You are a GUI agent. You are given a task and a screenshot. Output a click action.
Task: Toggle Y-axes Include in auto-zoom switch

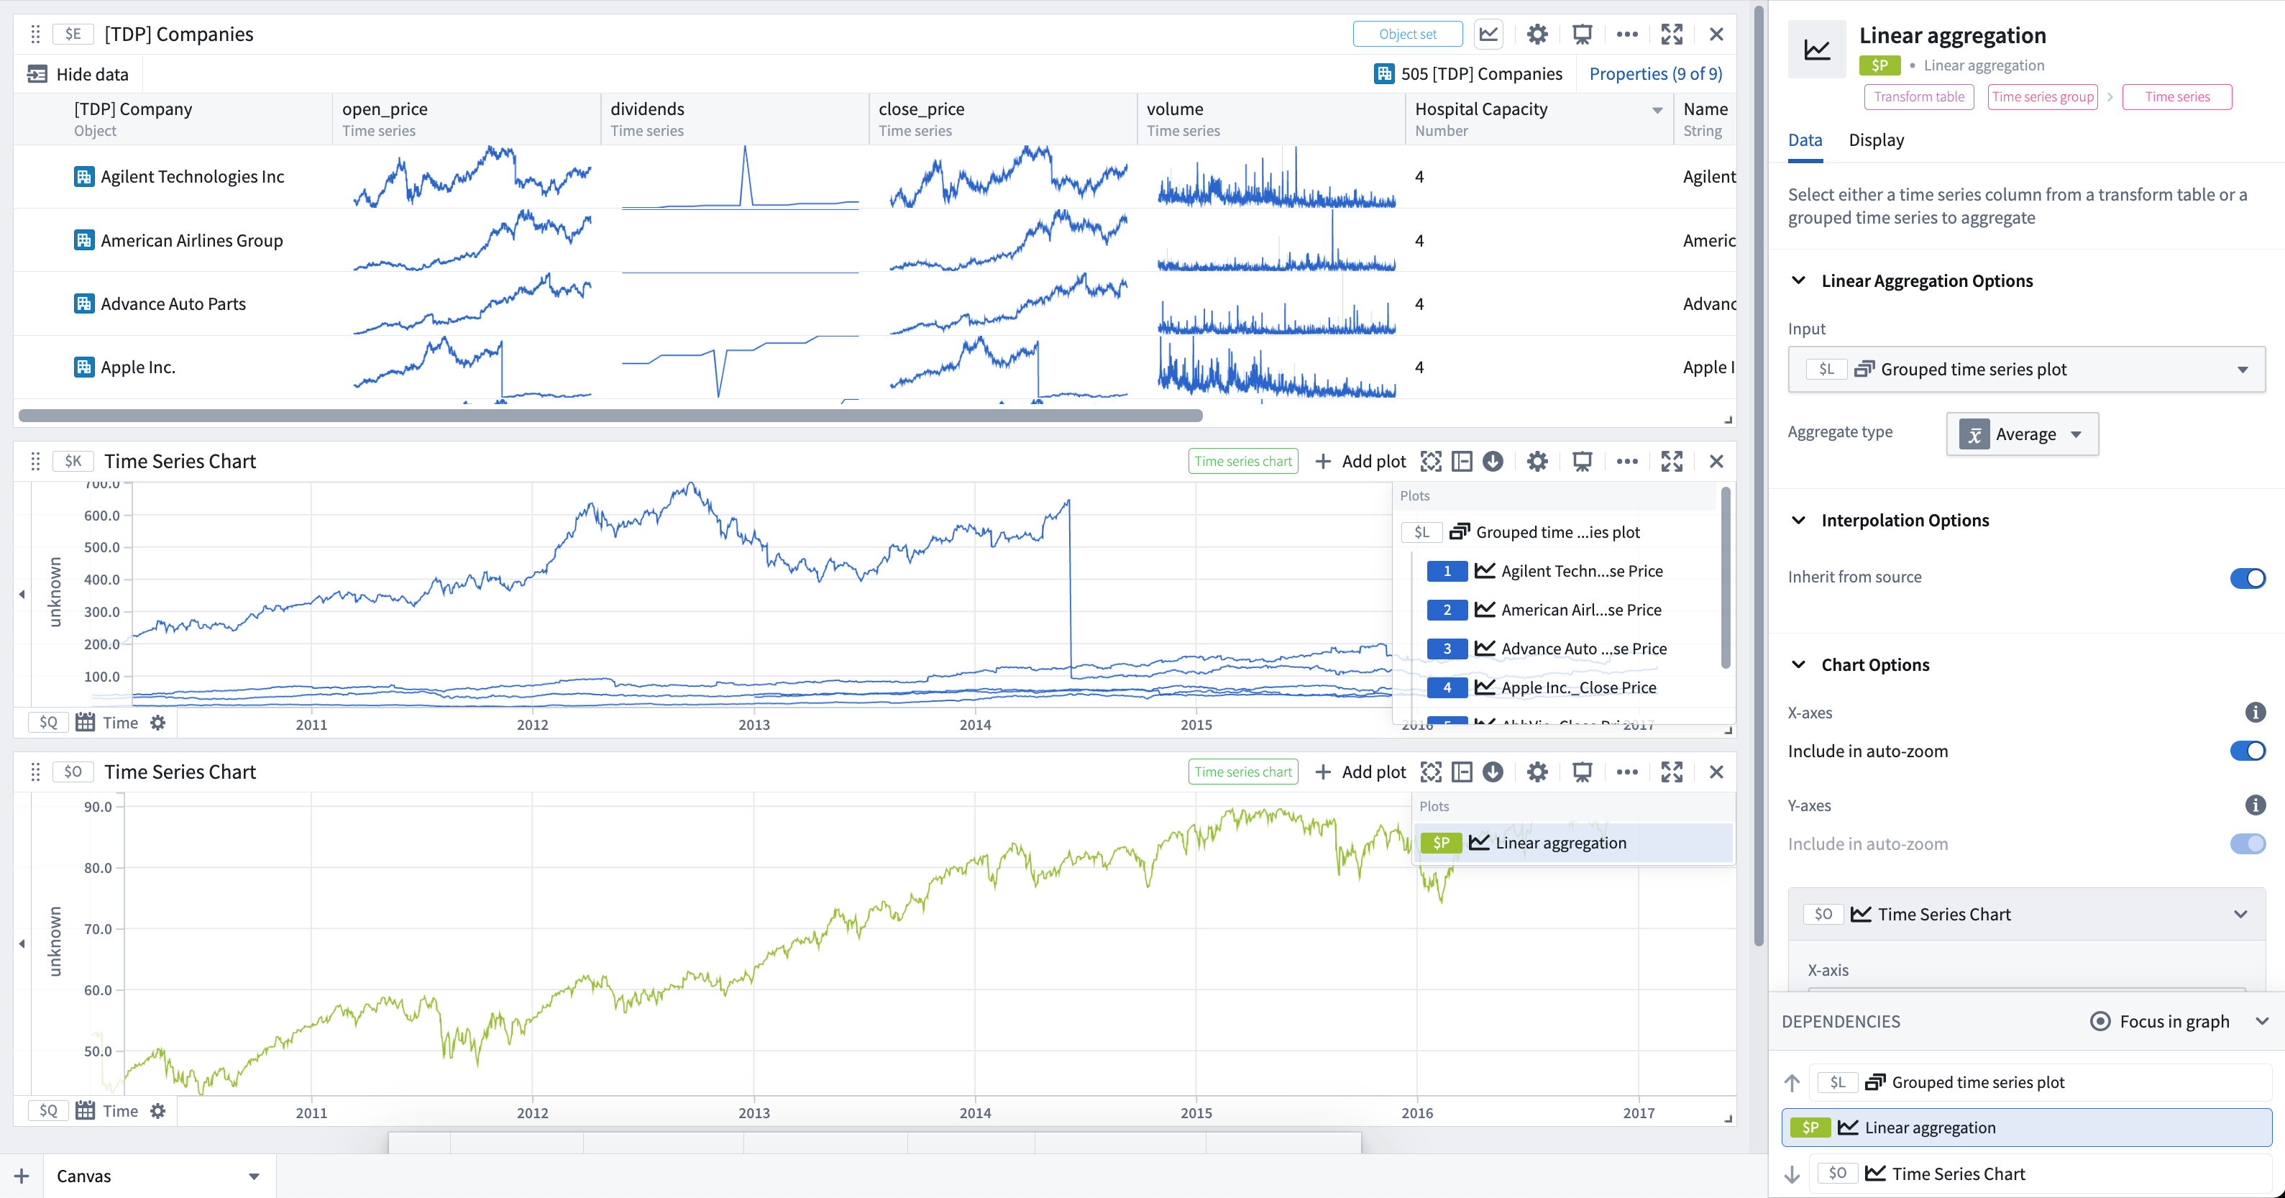click(2248, 844)
